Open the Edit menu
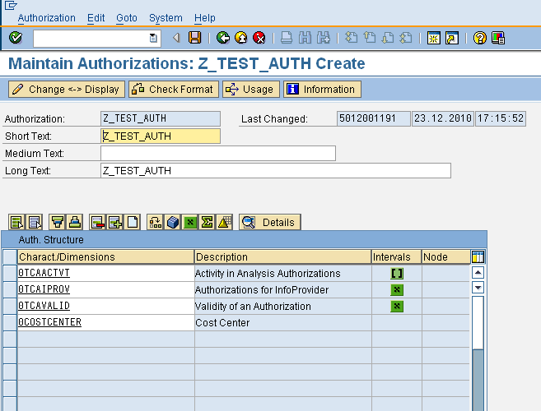The width and height of the screenshot is (541, 411). click(96, 18)
